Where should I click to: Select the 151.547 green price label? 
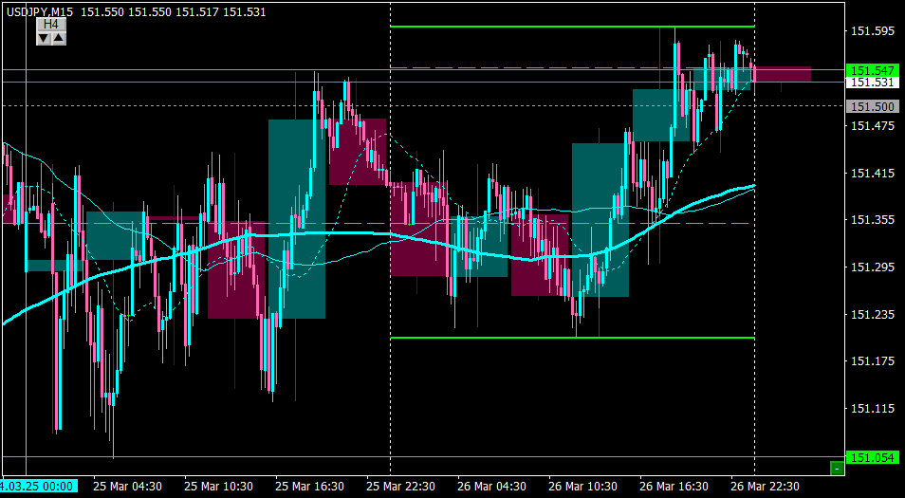tap(872, 70)
